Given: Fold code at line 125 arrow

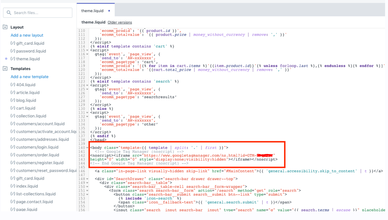Looking at the screenshot, I should [87, 89].
